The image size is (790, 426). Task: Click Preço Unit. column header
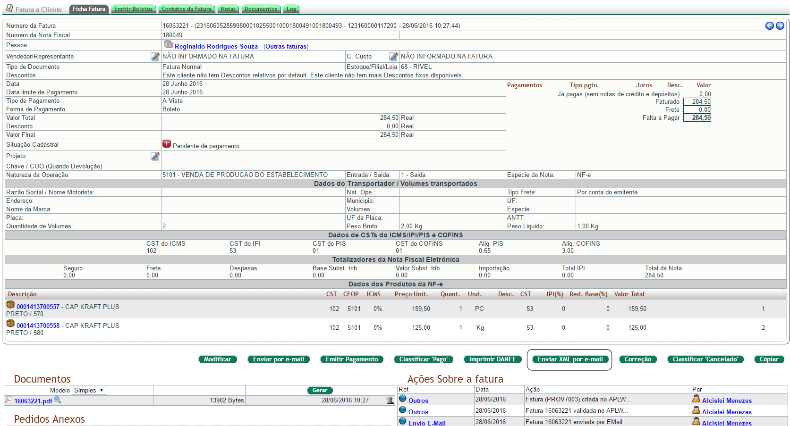coord(411,294)
